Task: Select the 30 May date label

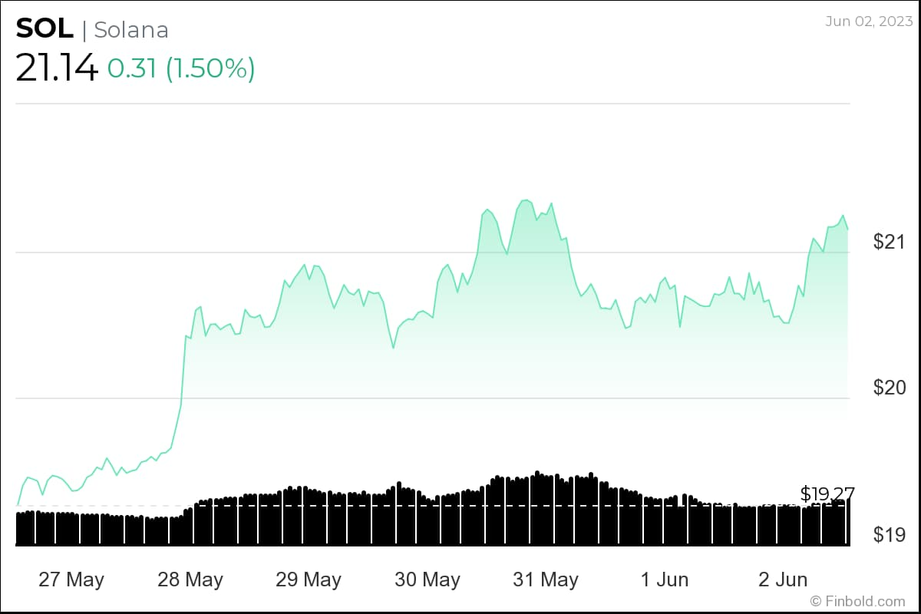Action: click(427, 579)
